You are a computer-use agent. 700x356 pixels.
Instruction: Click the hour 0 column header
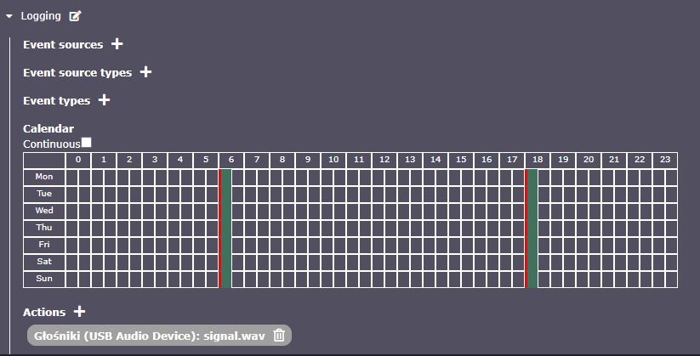[x=78, y=160]
